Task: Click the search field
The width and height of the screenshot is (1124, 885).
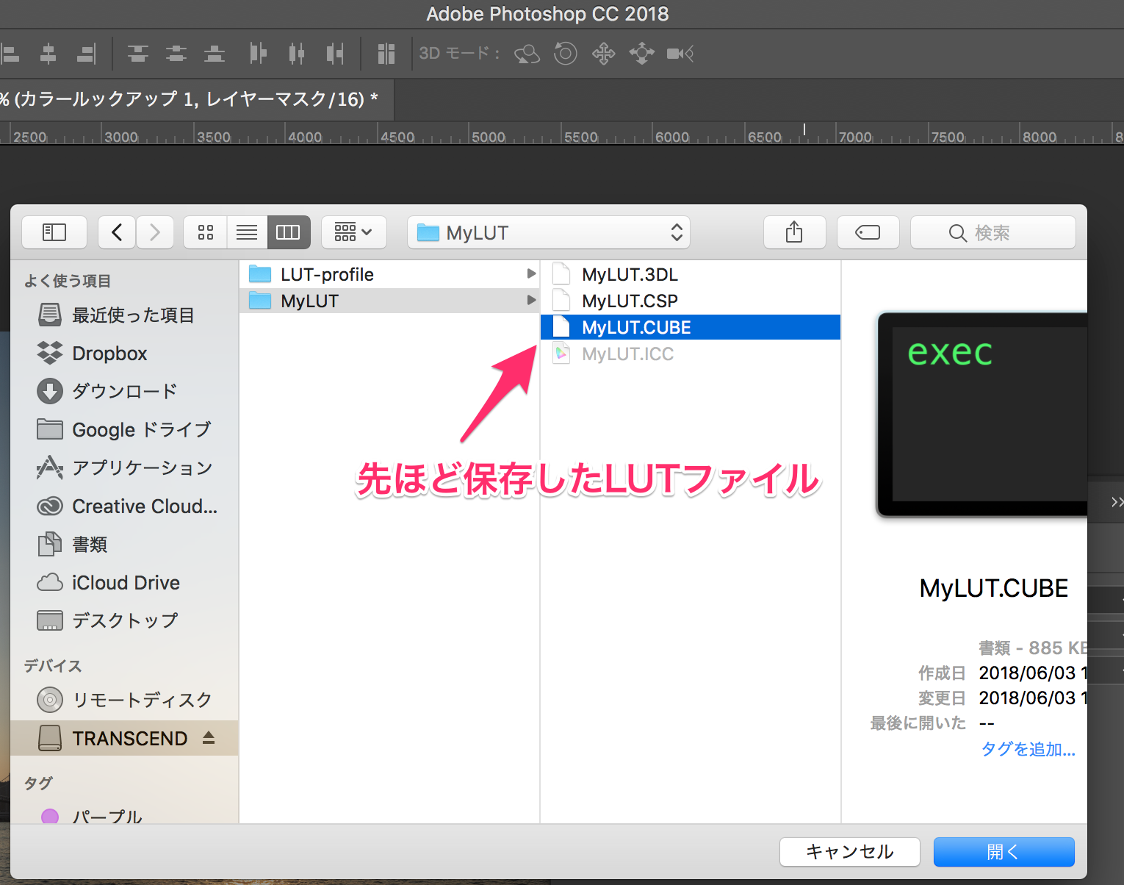Action: 993,233
